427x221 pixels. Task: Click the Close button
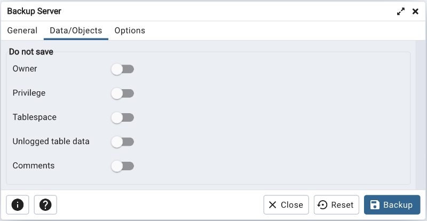click(x=286, y=205)
